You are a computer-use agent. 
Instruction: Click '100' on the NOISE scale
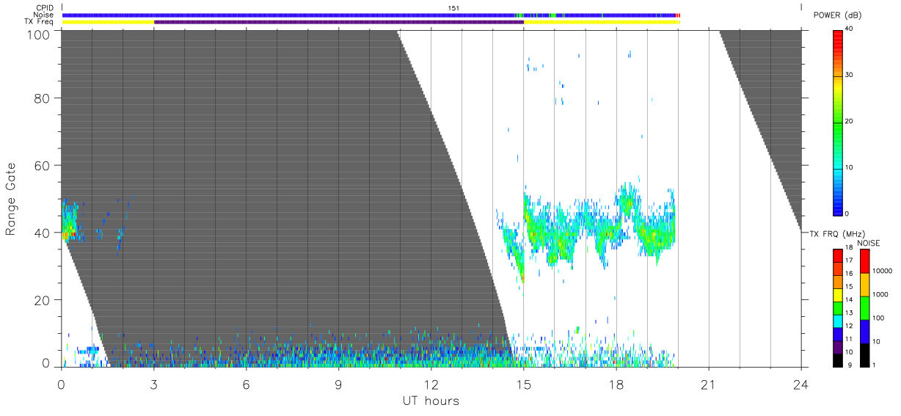coord(878,318)
